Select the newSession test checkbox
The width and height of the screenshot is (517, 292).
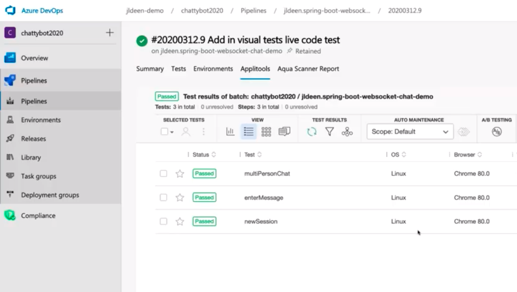(x=163, y=221)
